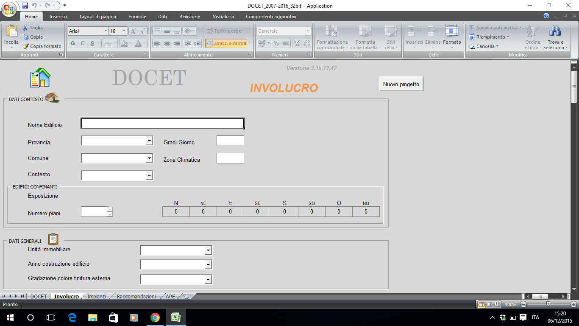Toggle italic (C) formatting
Viewport: 579px width, 326px height.
pos(83,43)
